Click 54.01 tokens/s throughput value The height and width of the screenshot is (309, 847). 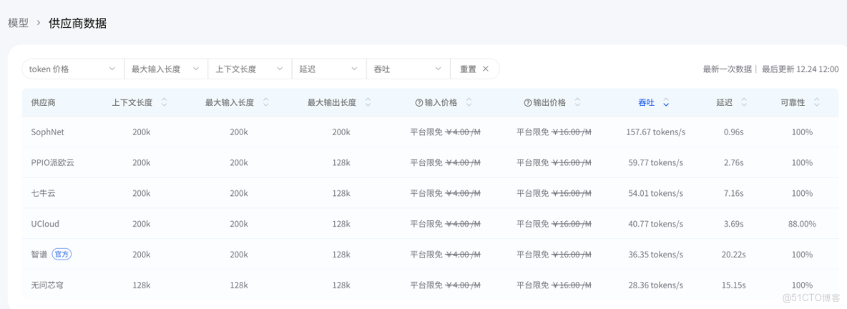655,193
